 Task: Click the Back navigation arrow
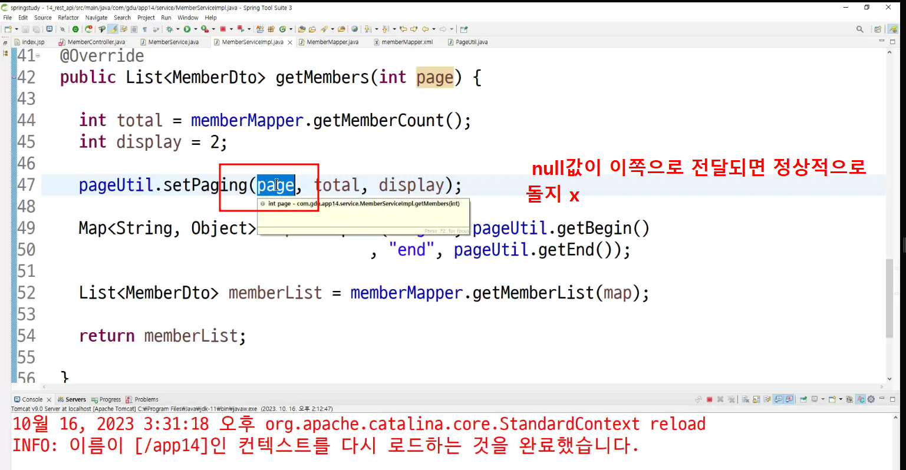(x=425, y=29)
